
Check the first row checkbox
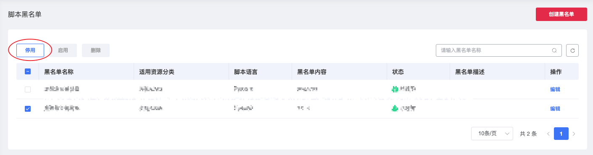[28, 89]
